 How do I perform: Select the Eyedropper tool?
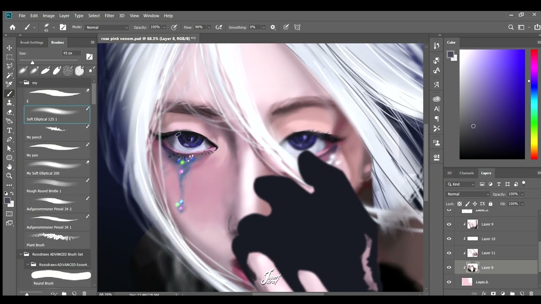click(x=9, y=84)
